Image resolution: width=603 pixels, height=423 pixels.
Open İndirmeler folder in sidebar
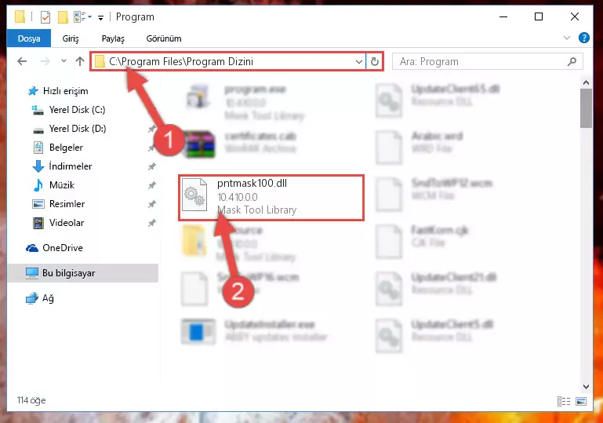[62, 166]
